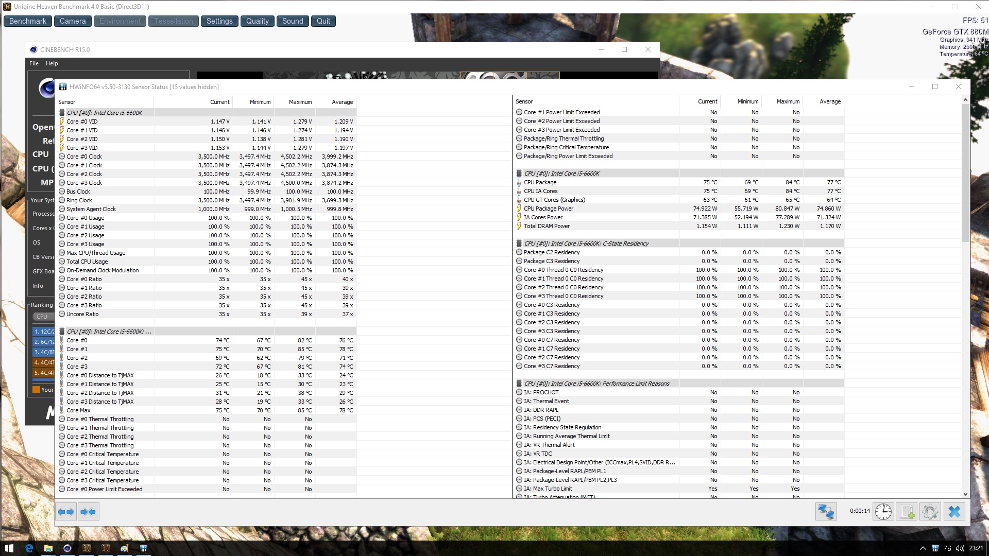The width and height of the screenshot is (989, 556).
Task: Open HWiNFO sensor settings gear
Action: [x=930, y=511]
